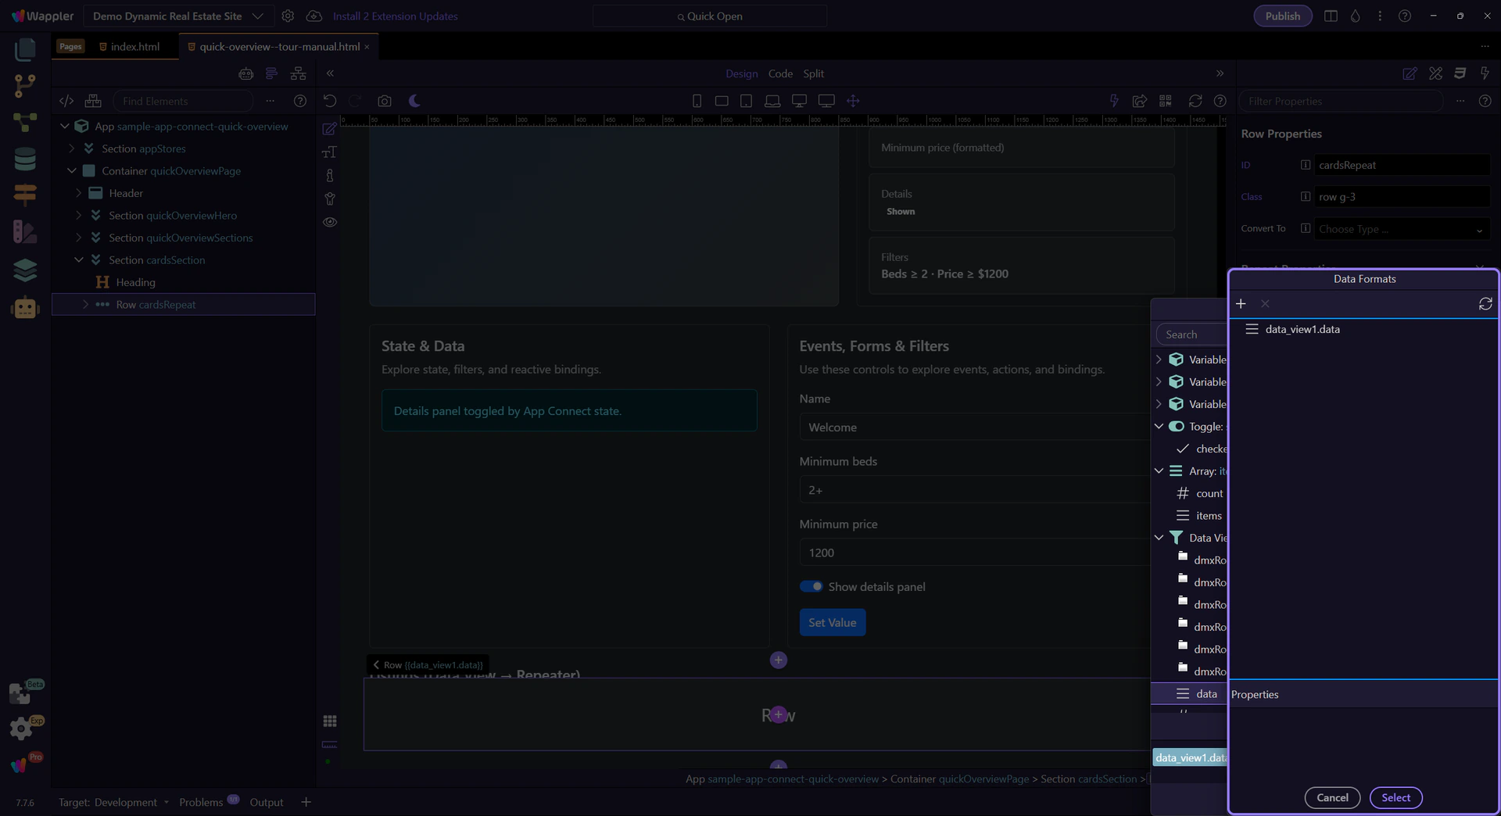This screenshot has height=816, width=1501.
Task: Open the database manager sidebar icon
Action: (25, 159)
